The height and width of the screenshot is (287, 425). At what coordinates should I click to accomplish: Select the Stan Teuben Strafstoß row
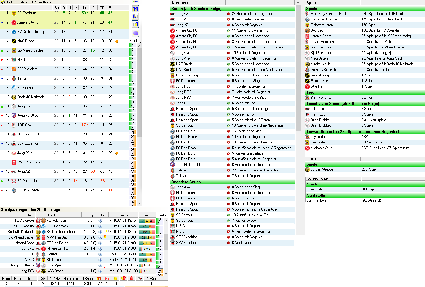pos(365,200)
